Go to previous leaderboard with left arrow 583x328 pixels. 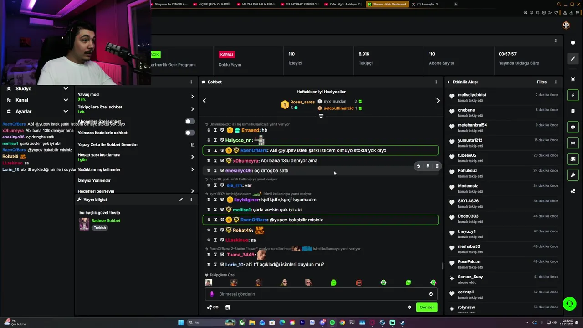point(204,101)
